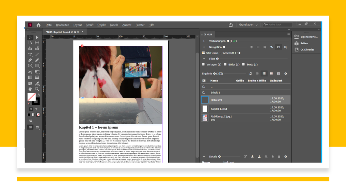
Task: Open the Grundlagen workspace dropdown
Action: tap(248, 25)
